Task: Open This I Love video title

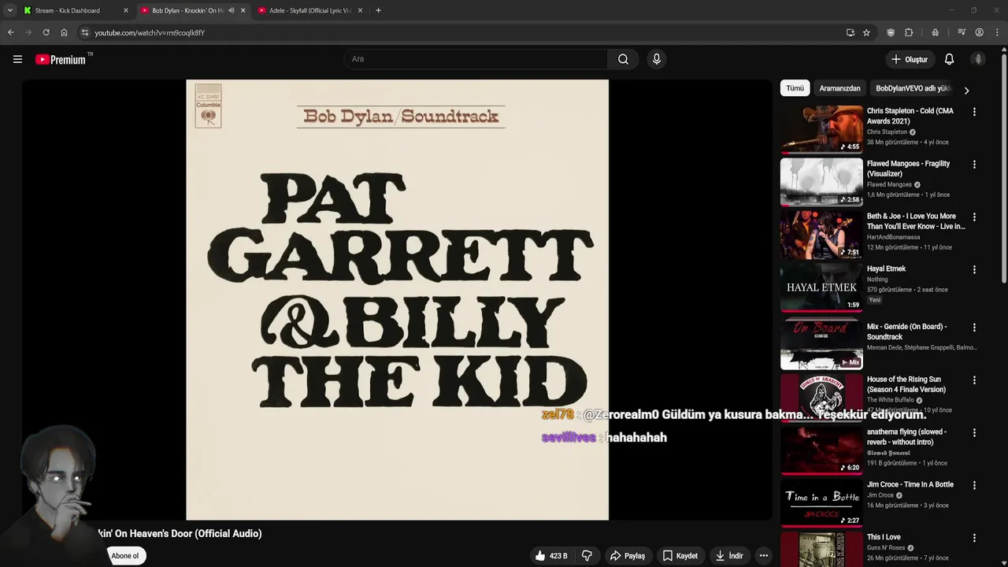Action: pos(884,537)
